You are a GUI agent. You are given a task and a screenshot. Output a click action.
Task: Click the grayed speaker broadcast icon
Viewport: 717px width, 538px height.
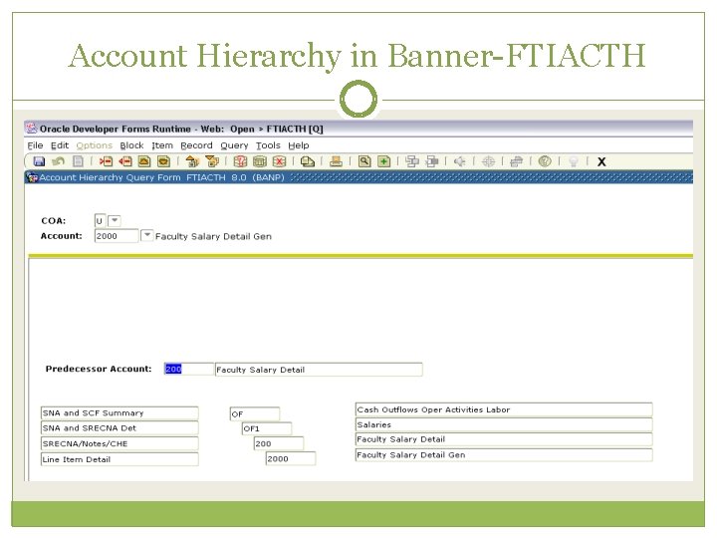click(459, 161)
